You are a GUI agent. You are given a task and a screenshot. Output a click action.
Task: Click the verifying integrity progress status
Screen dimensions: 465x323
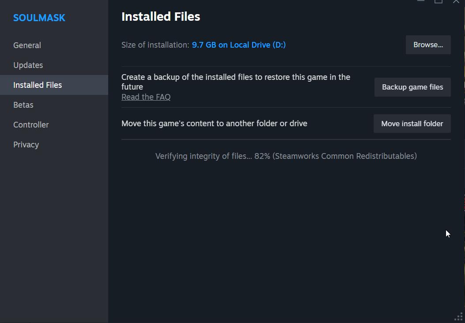pyautogui.click(x=286, y=156)
